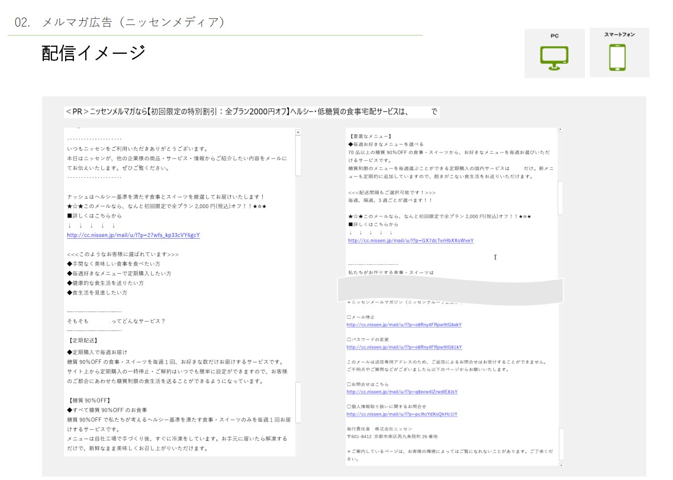The image size is (673, 480).
Task: Click the bullet 毎週好きなメニューで定期購入したい方
Action: coord(120,273)
